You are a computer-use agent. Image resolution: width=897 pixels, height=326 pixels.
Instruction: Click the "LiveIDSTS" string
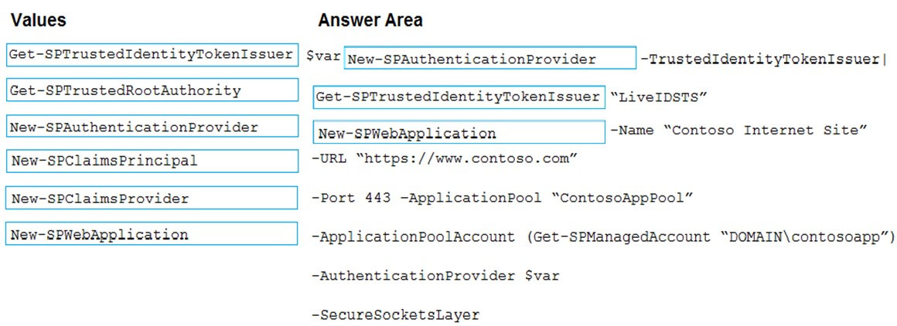point(659,97)
